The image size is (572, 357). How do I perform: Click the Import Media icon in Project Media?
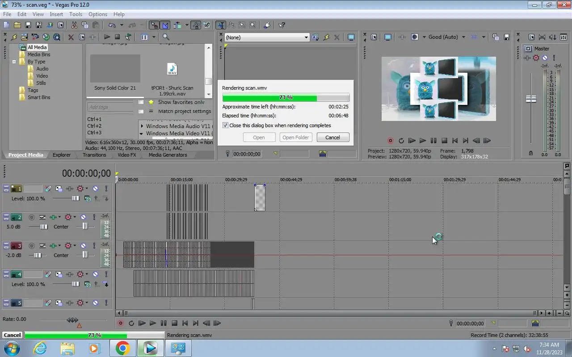pyautogui.click(x=24, y=37)
